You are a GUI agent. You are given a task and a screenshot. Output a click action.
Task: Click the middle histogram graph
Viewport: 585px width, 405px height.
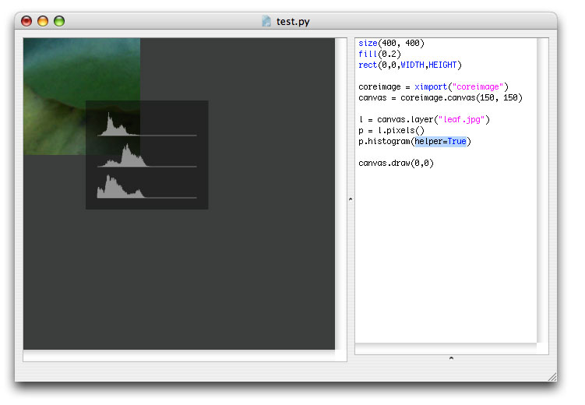tap(147, 155)
